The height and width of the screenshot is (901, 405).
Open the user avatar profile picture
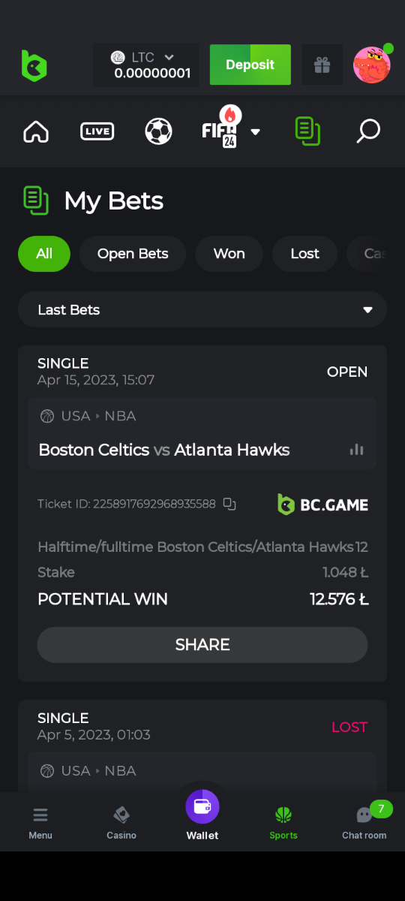372,65
